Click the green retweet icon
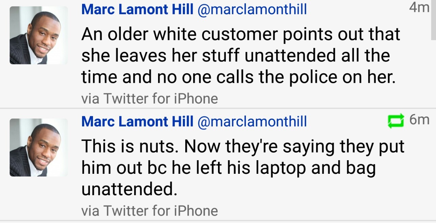436x223 pixels. click(395, 121)
